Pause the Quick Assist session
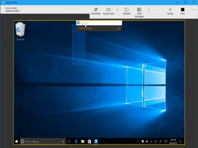 [x=170, y=11]
